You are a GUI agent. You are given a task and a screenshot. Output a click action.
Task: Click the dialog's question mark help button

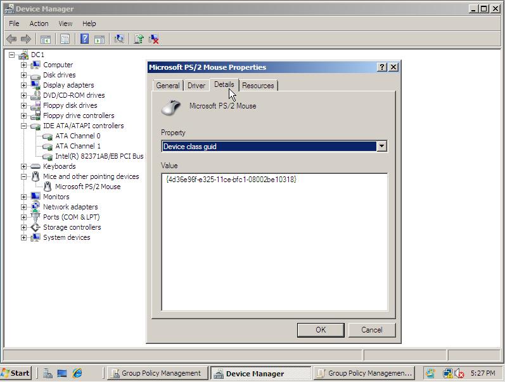381,67
